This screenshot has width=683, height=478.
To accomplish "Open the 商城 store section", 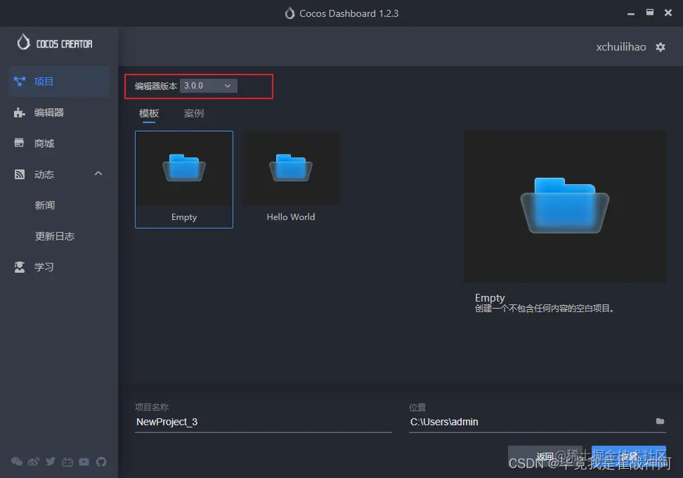I will (59, 143).
